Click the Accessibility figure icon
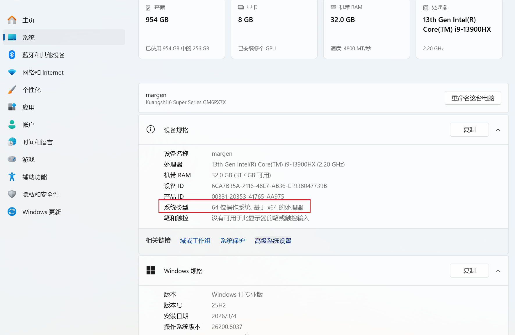 pyautogui.click(x=12, y=177)
